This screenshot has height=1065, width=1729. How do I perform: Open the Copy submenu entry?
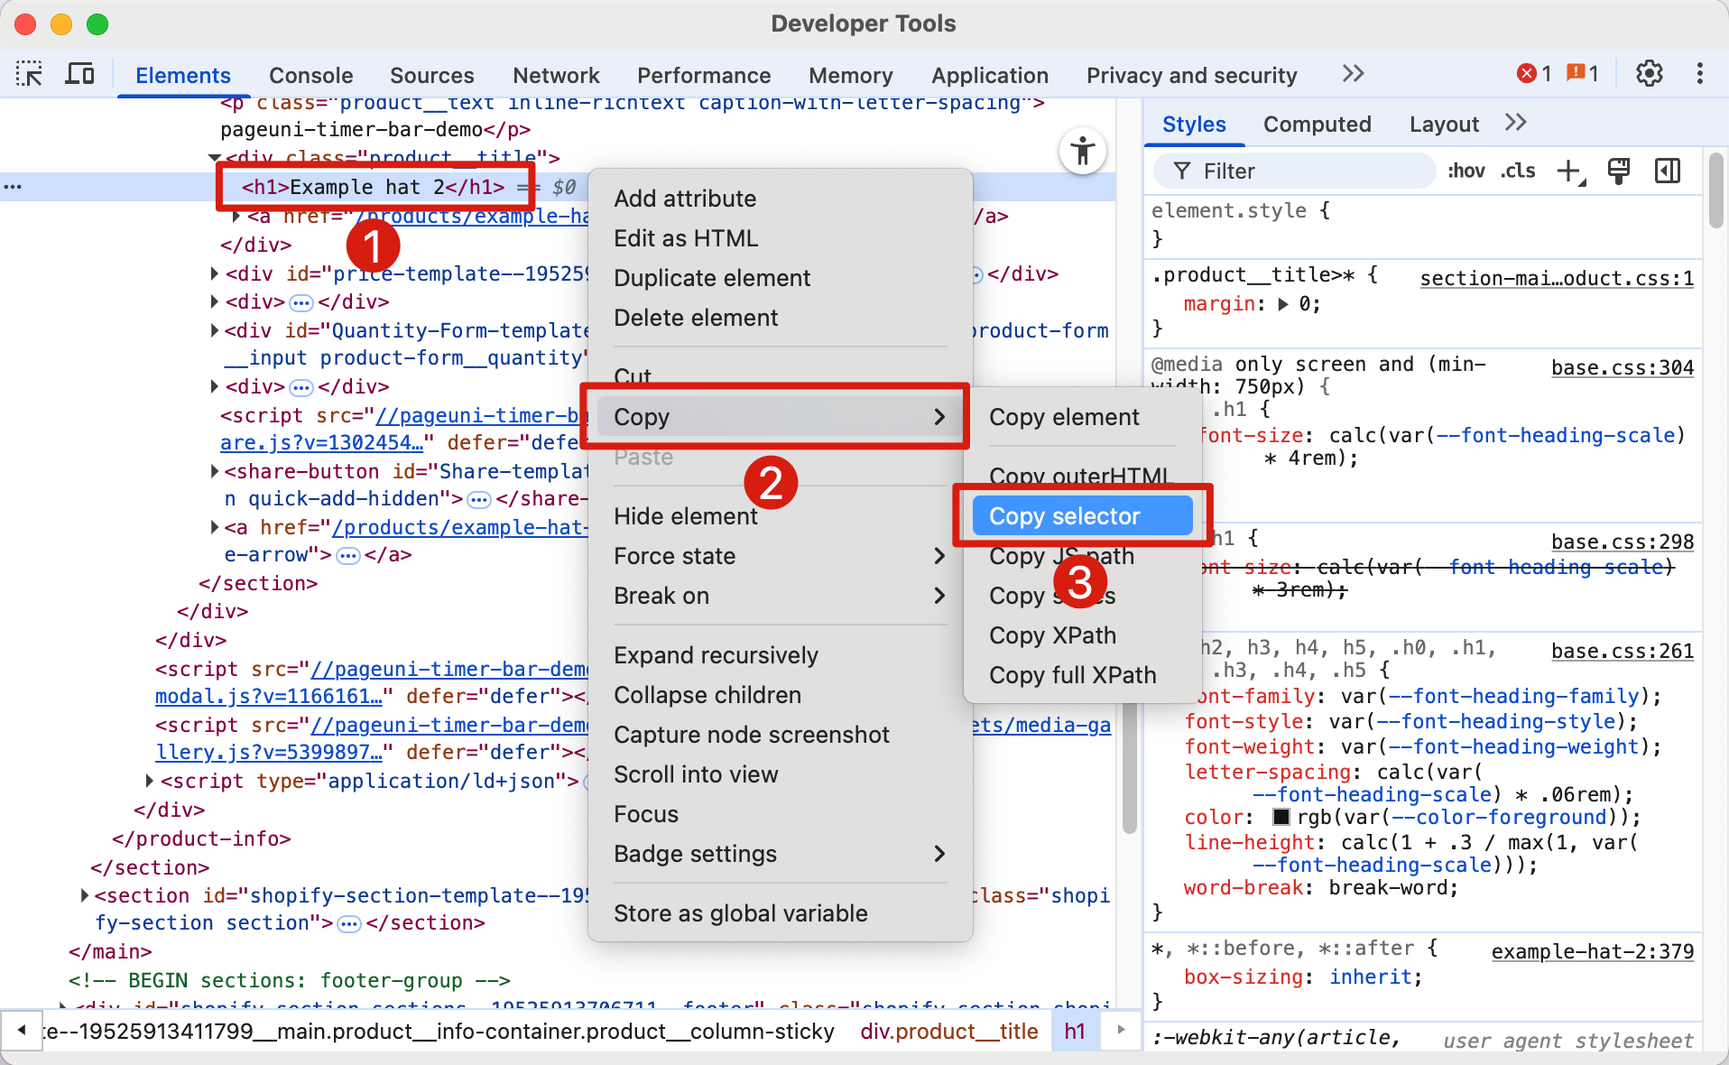click(x=780, y=417)
